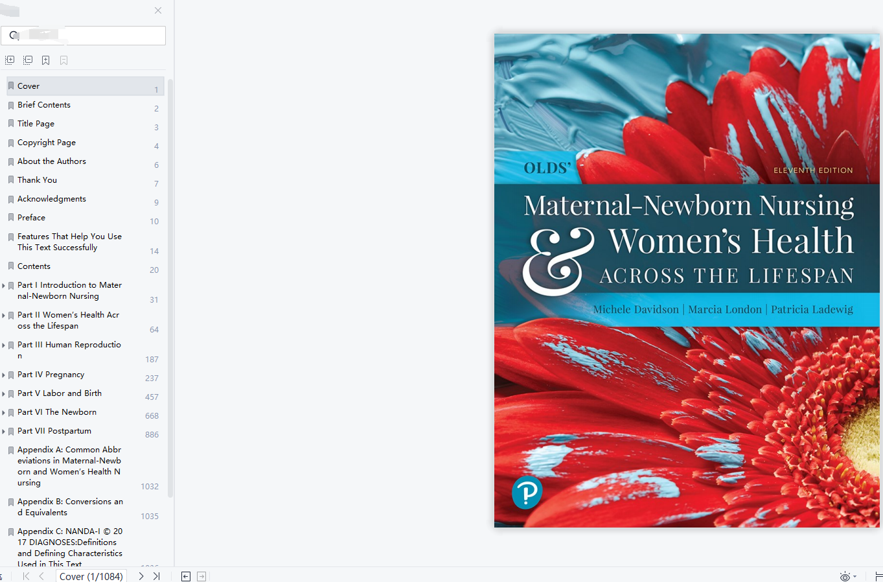Screen dimensions: 883x582
Task: Jump to last page button
Action: tap(156, 576)
